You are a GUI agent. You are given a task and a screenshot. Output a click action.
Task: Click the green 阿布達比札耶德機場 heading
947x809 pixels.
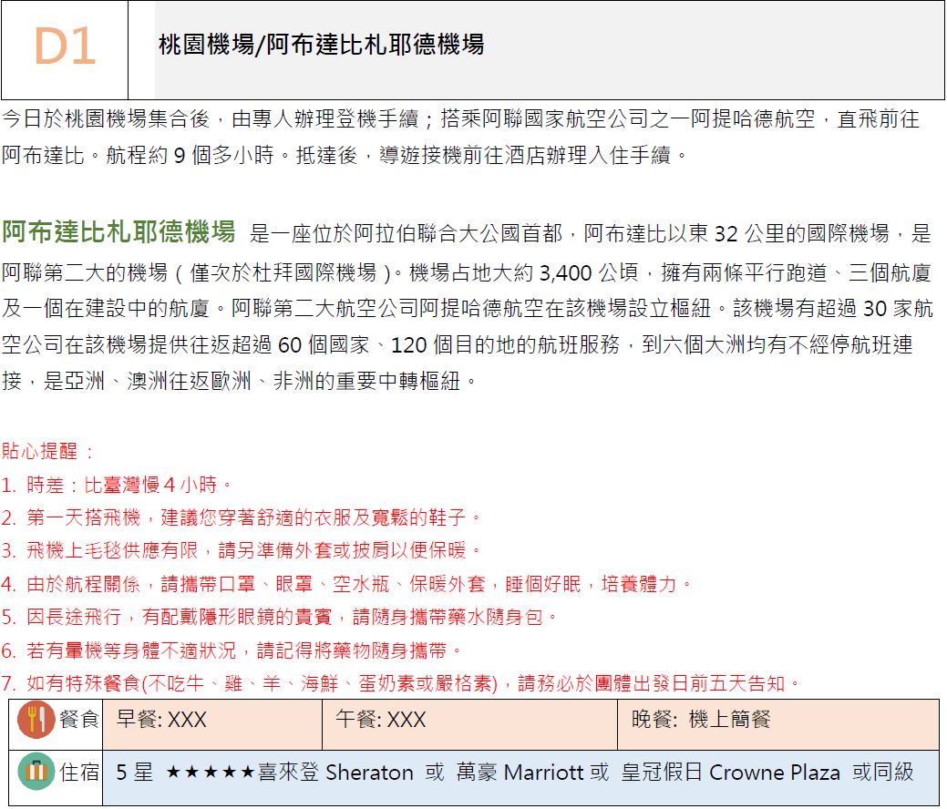(118, 232)
